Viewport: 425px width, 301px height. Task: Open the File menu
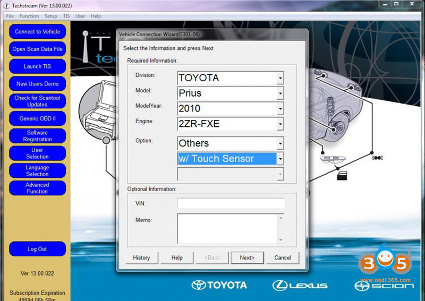[x=10, y=16]
